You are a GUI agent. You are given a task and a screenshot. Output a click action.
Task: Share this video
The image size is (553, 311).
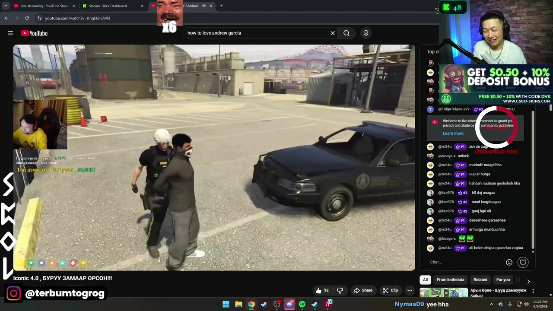click(363, 290)
